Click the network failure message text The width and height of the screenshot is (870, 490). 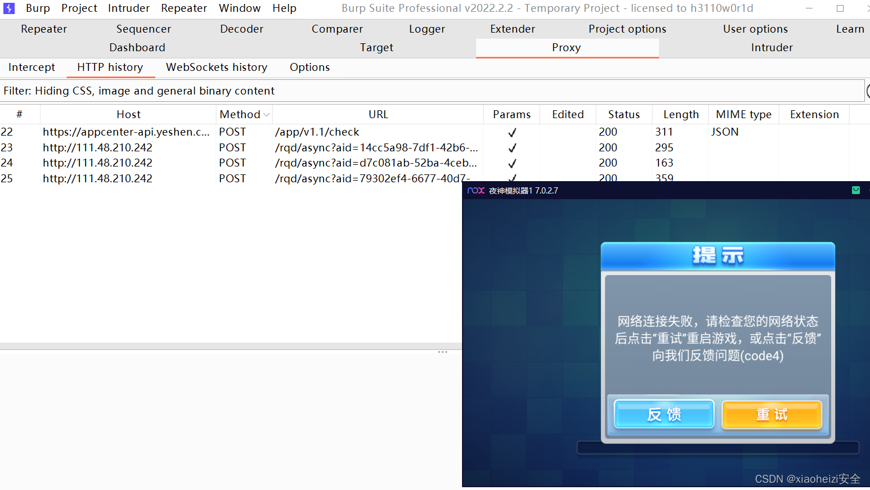point(718,339)
